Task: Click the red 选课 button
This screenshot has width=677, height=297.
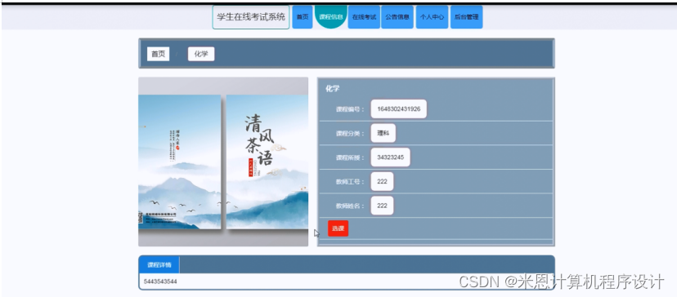Action: tap(338, 228)
